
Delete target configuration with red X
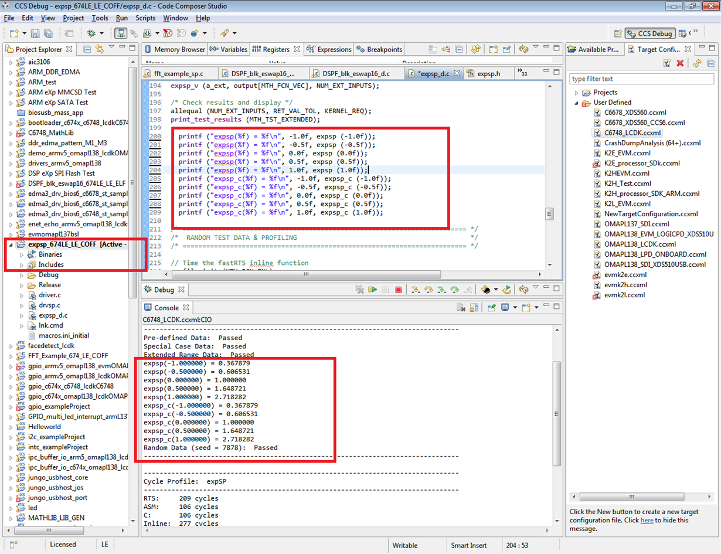click(x=680, y=63)
